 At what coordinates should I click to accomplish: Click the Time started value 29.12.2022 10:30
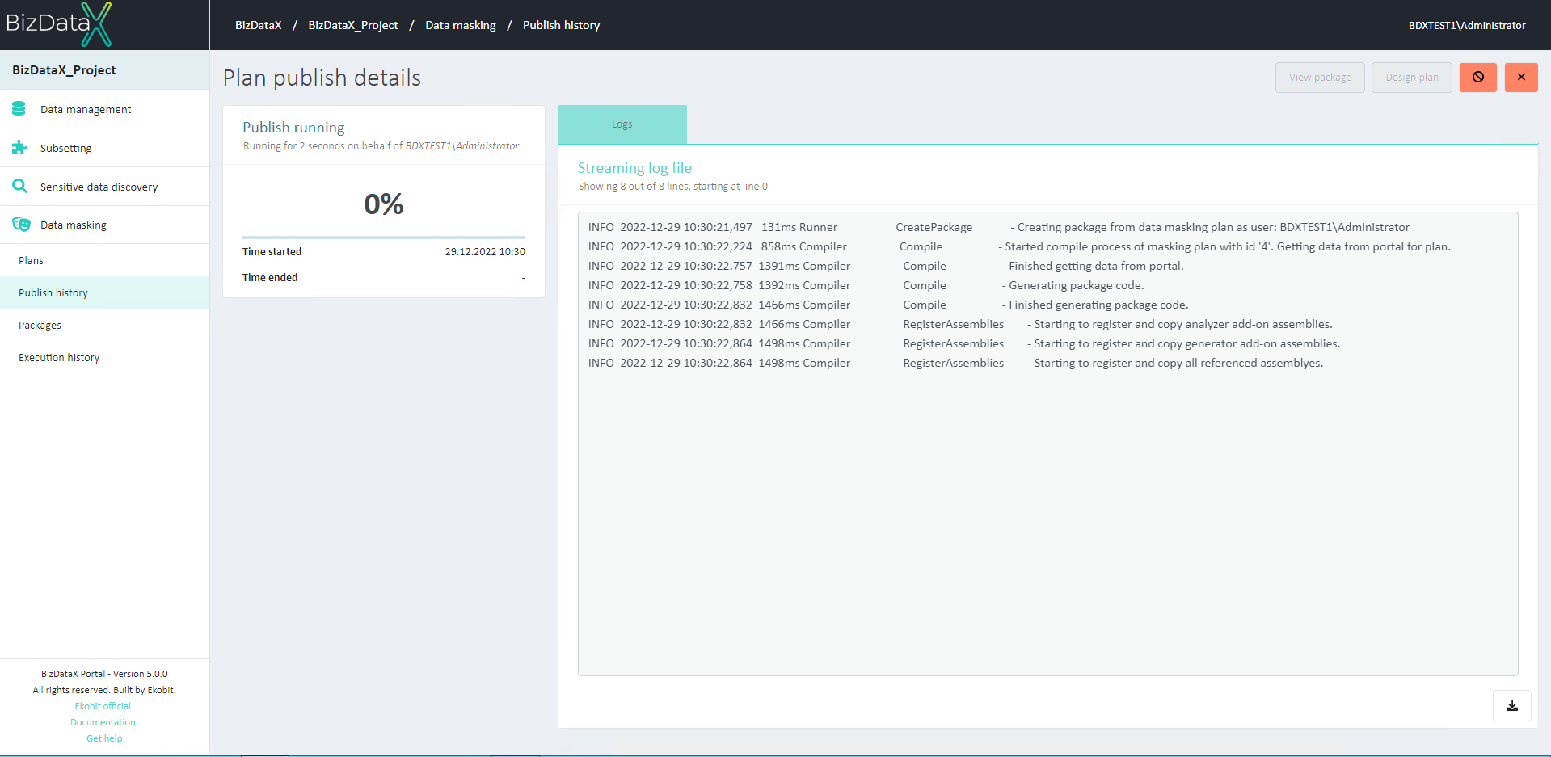click(485, 252)
